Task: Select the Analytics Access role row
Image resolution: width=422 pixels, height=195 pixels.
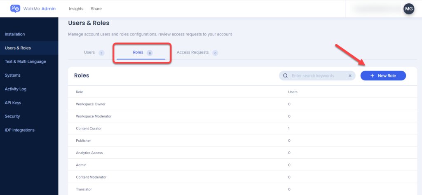Action: [242, 153]
